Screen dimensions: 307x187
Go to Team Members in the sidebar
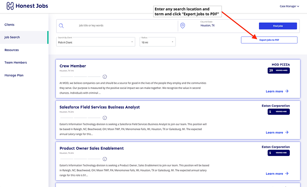tap(15, 62)
